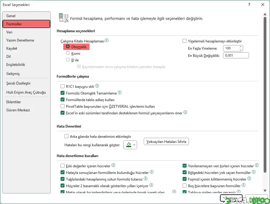The width and height of the screenshot is (270, 204).
Task: Uncheck Formülü Otomatik Tamamlama
Action: (x=62, y=93)
